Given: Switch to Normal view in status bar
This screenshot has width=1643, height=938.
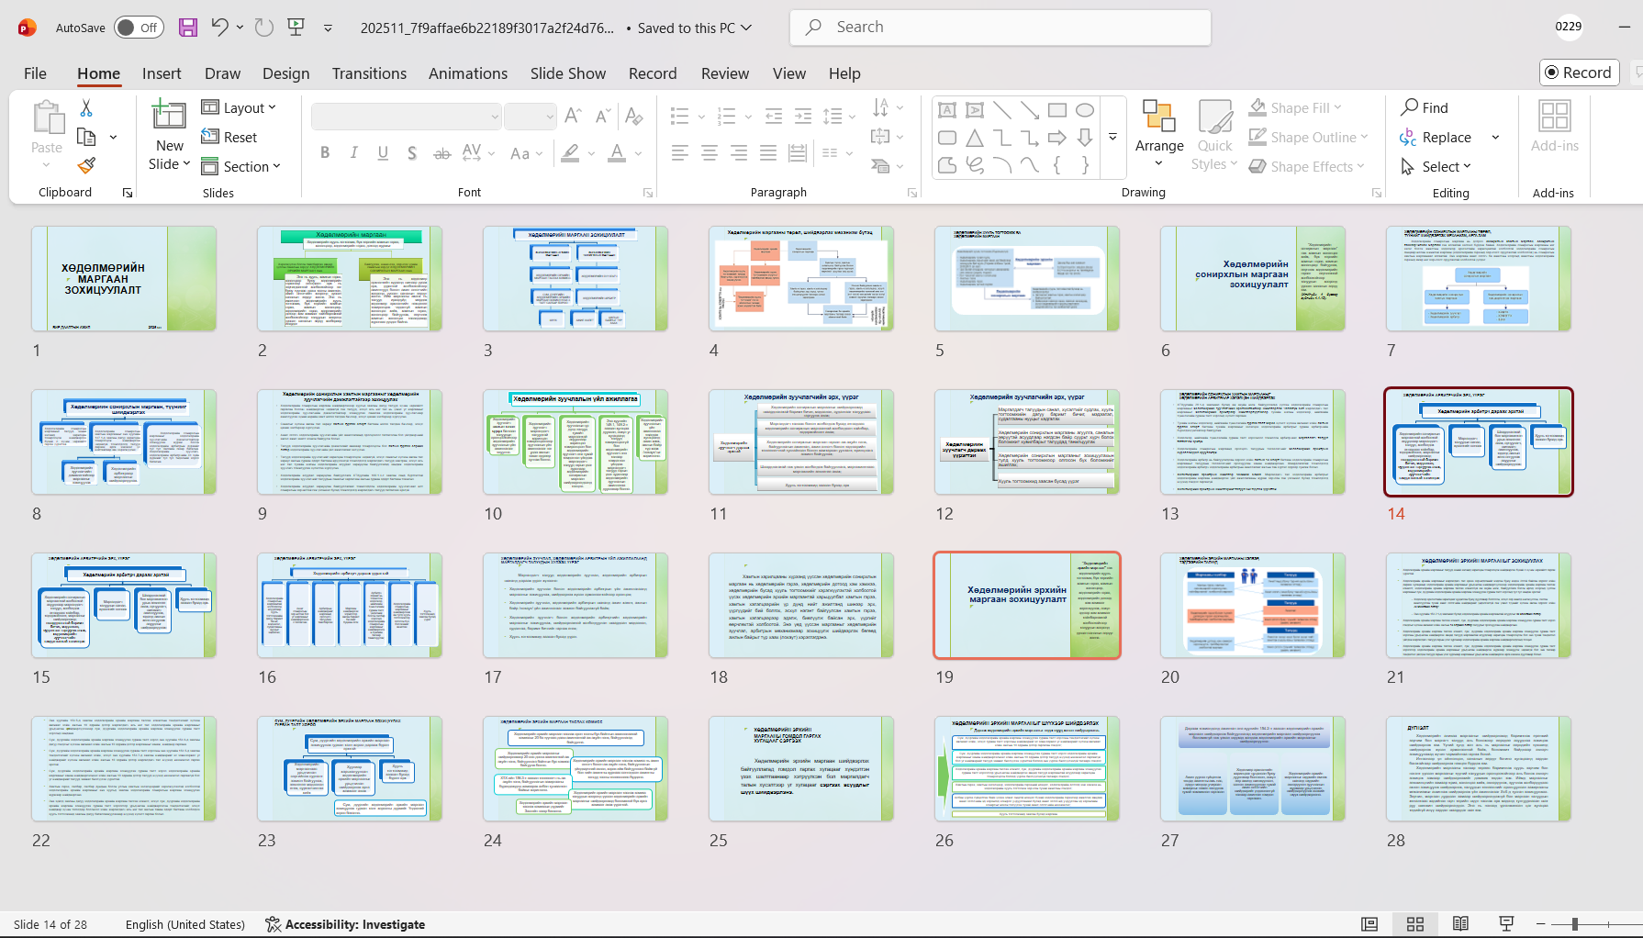Looking at the screenshot, I should (1369, 924).
